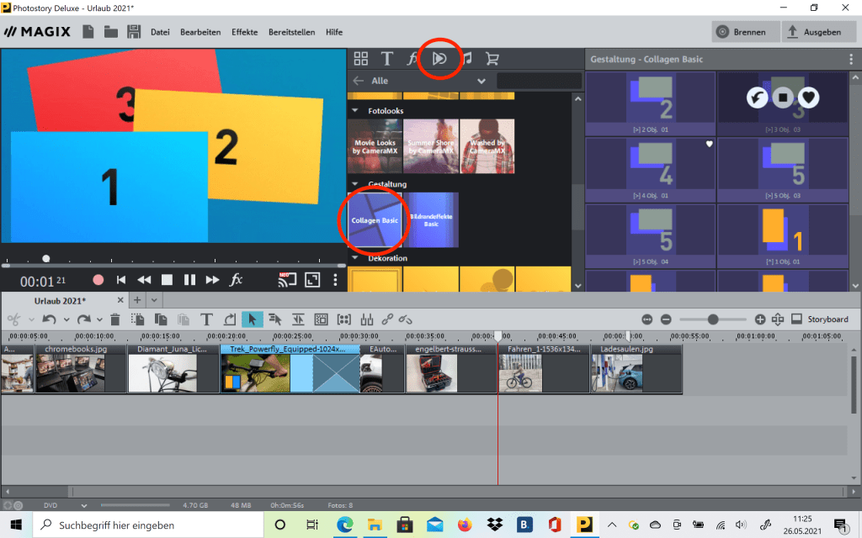
Task: Delete the selected object with the trash icon
Action: click(x=114, y=319)
